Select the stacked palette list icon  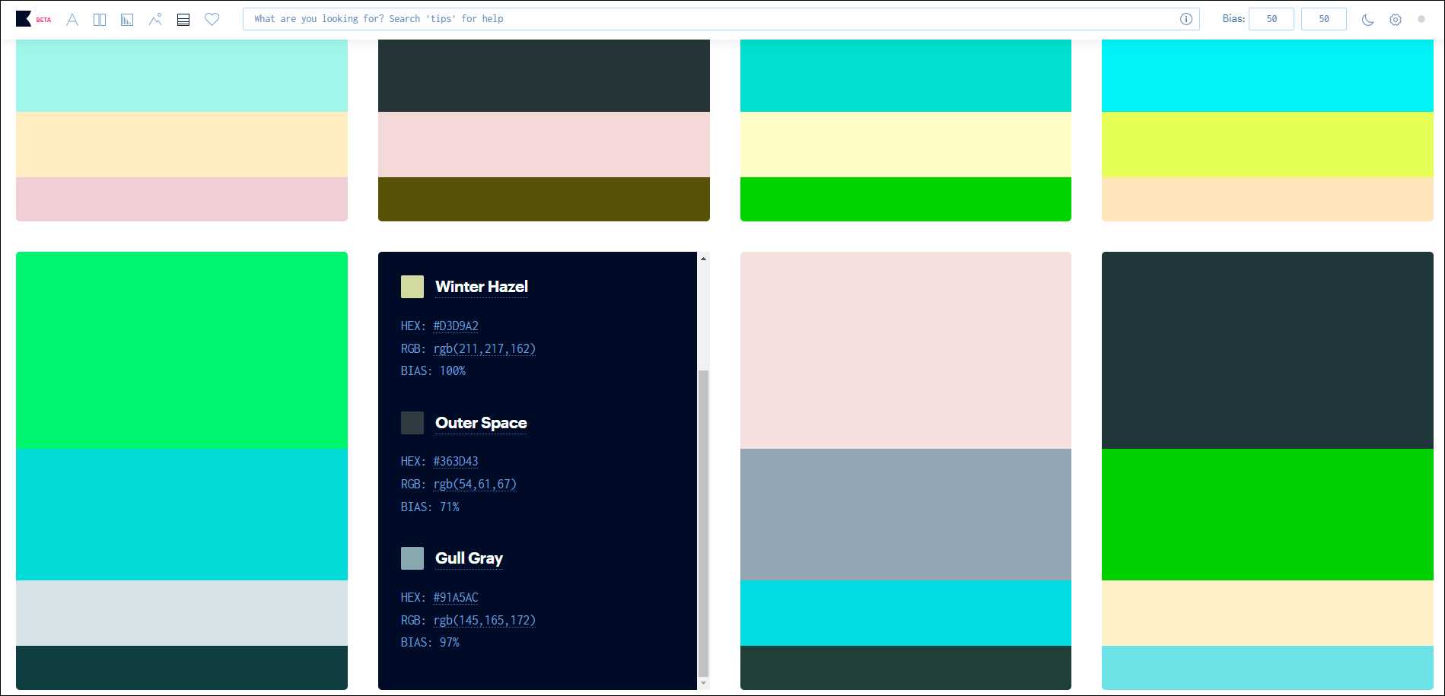tap(183, 20)
